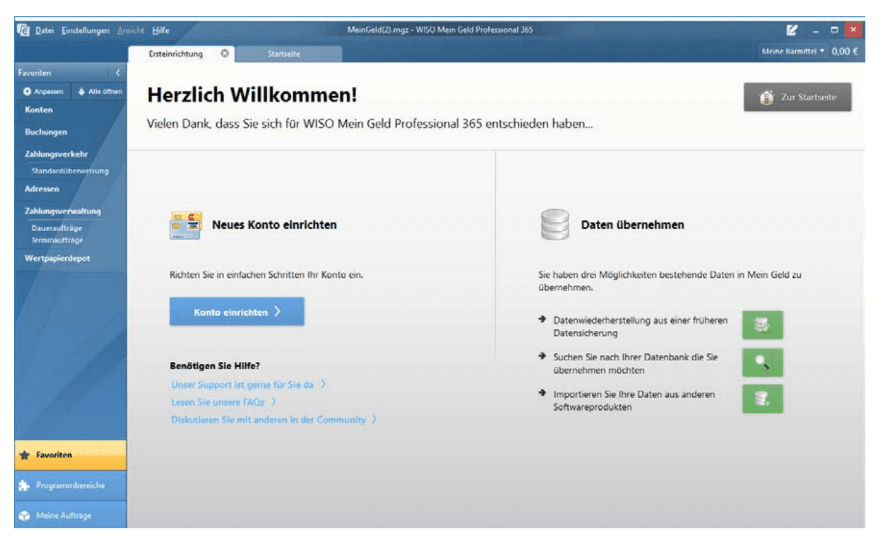882x548 pixels.
Task: Close the Ersteinrichtung tab
Action: 225,54
